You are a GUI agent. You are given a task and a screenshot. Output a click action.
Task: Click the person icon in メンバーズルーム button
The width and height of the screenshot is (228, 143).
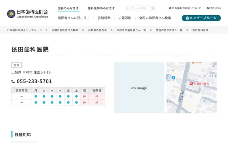[187, 18]
